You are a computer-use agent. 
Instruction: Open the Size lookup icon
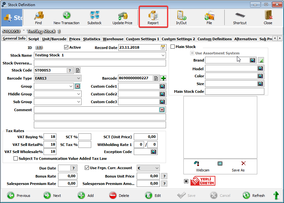pyautogui.click(x=260, y=84)
